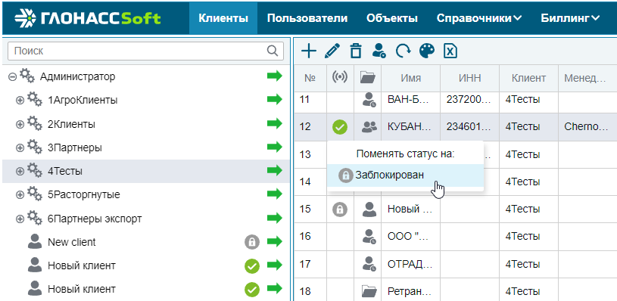Expand the 1АгроКлиенты node
This screenshot has height=301, width=617.
point(20,101)
